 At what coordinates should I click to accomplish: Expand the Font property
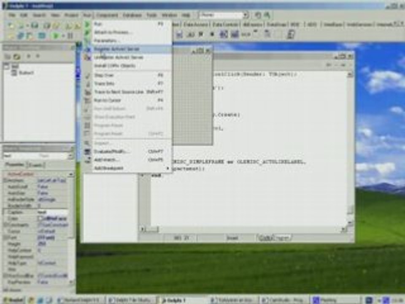[x=5, y=238]
